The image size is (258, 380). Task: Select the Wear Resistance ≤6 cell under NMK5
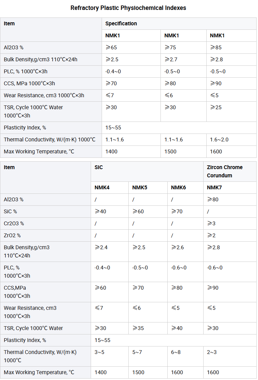(148, 312)
